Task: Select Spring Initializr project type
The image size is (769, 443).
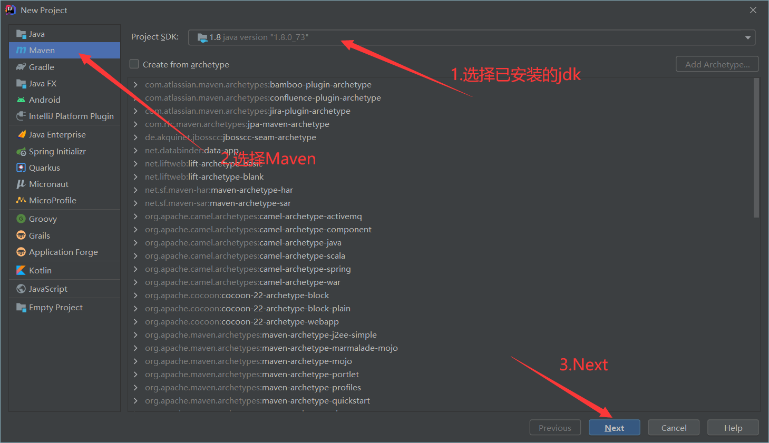Action: [x=64, y=152]
